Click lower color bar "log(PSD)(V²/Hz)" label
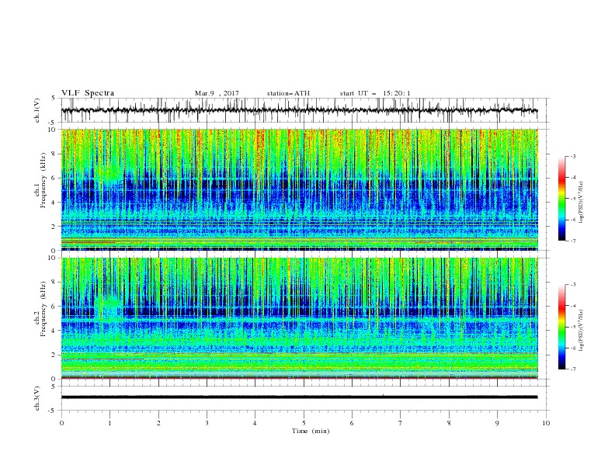 click(582, 330)
